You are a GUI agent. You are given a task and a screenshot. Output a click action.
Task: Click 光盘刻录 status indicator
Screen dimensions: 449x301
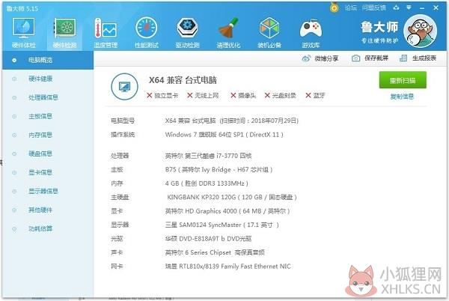[281, 95]
